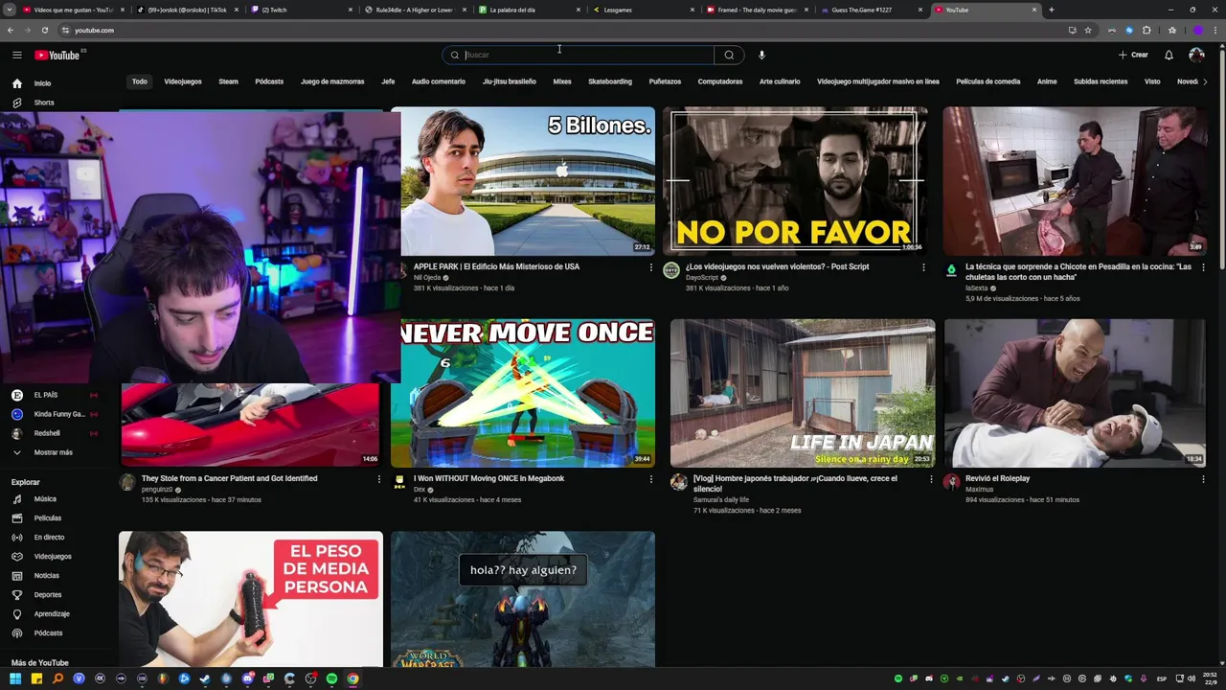This screenshot has width=1226, height=690.
Task: Open 'They Stole from a Cancer Patient' title
Action: pos(229,478)
